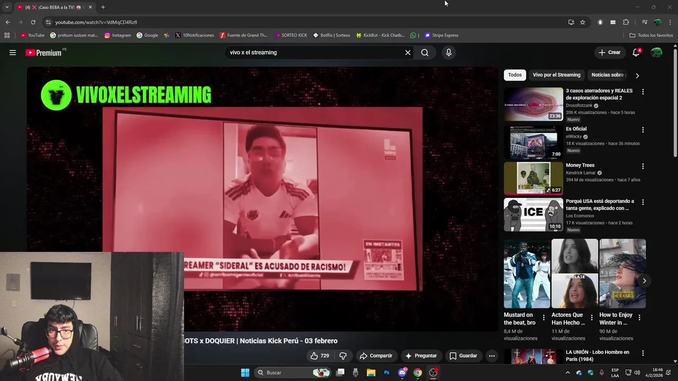The image size is (678, 381).
Task: Click the browser address bar URL
Action: 96,22
